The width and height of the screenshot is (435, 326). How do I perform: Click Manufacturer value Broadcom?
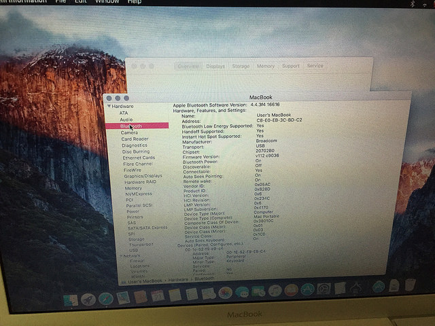tap(266, 141)
